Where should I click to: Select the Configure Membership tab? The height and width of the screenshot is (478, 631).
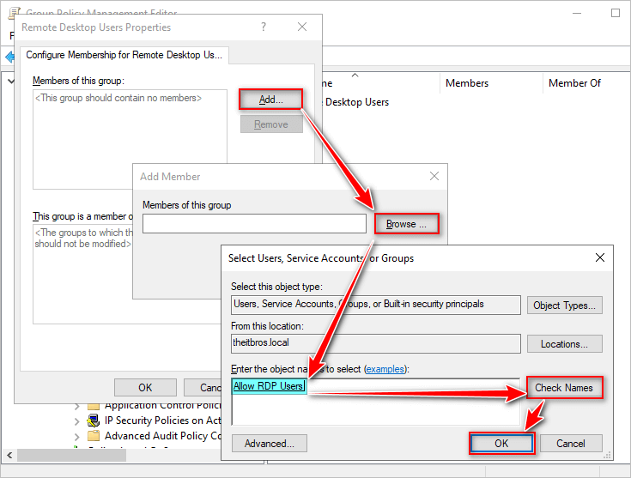pos(124,55)
